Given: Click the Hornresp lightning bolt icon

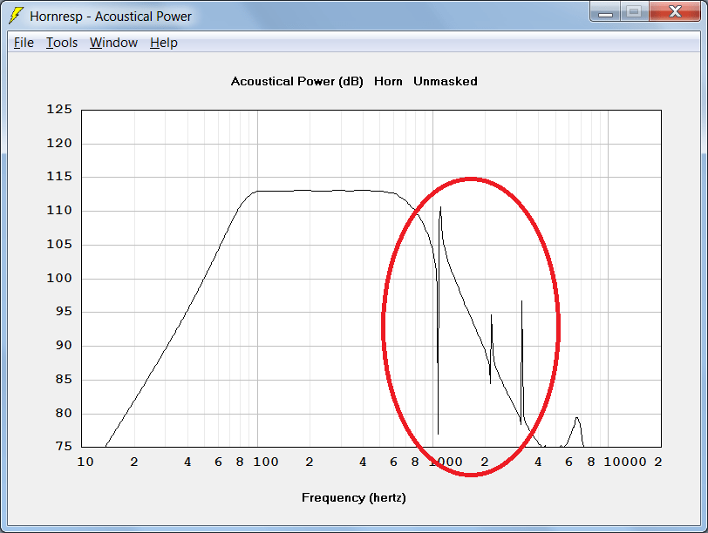Looking at the screenshot, I should click(x=16, y=16).
